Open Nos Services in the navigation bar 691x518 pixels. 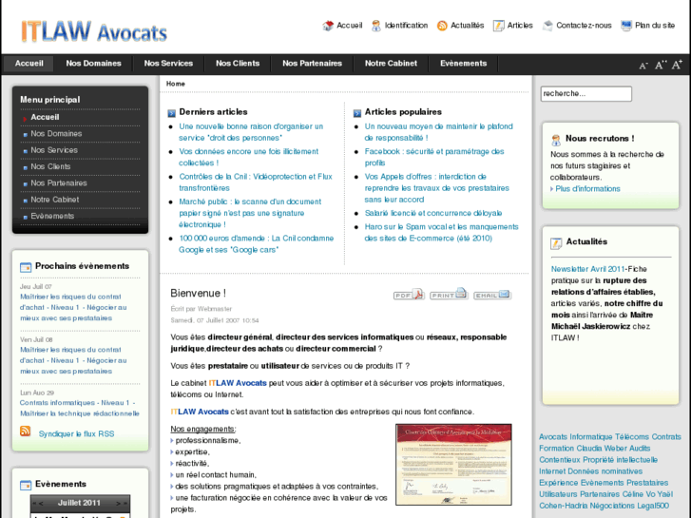point(168,64)
